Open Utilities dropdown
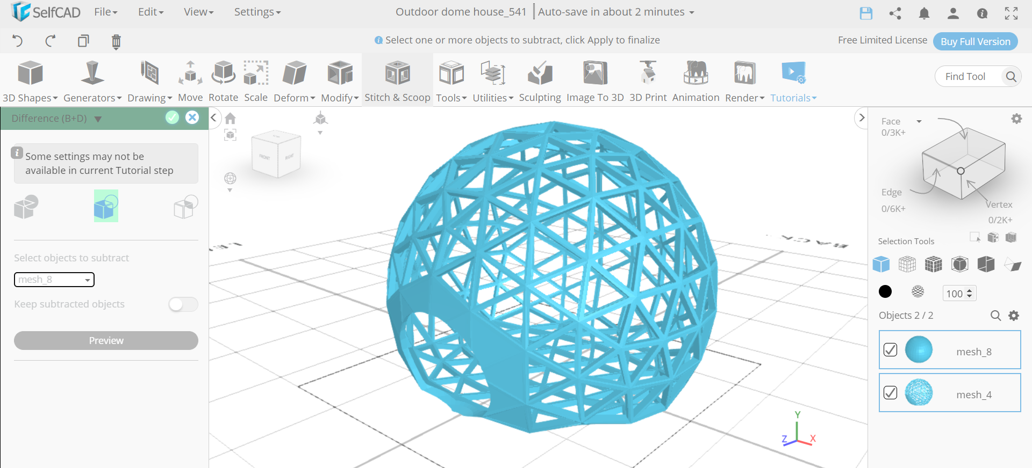 493,81
